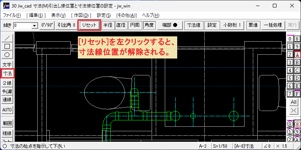Viewport: 301px width, 150px height.
Task: Toggle circled layer group 0
Action: pos(290,124)
